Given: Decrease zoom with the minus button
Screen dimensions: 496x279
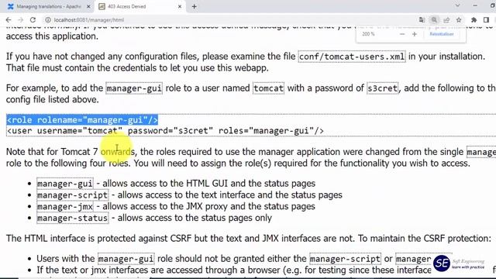Looking at the screenshot, I should [402, 34].
